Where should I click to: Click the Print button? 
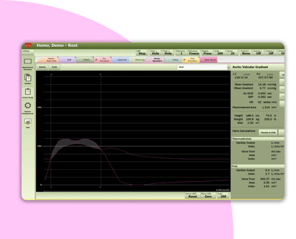tap(54, 67)
